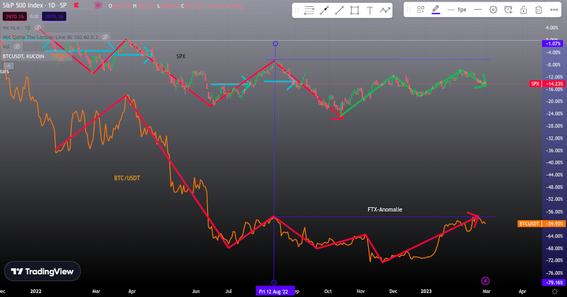Select the Not Quite The Larsson Line legend name
The height and width of the screenshot is (297, 567).
50,37
